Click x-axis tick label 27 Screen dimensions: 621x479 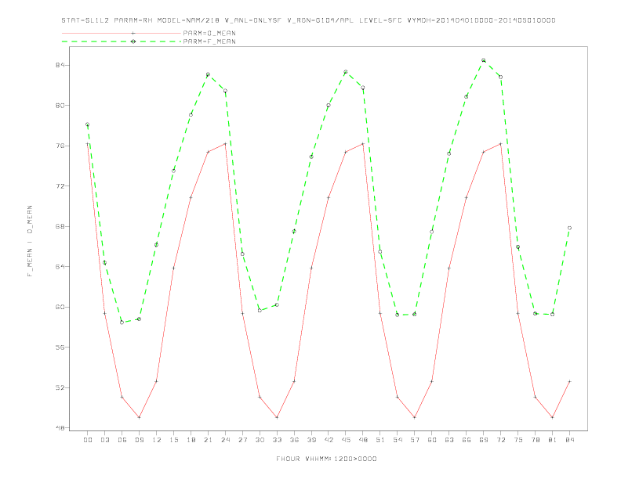(x=243, y=440)
